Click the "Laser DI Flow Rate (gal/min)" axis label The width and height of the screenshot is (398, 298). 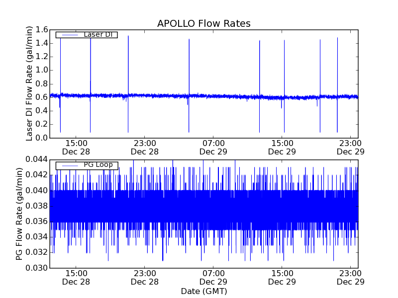tap(29, 83)
